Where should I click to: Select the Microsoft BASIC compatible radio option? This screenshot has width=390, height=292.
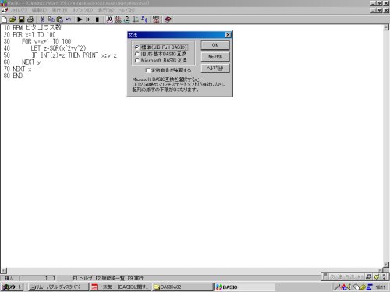136,61
